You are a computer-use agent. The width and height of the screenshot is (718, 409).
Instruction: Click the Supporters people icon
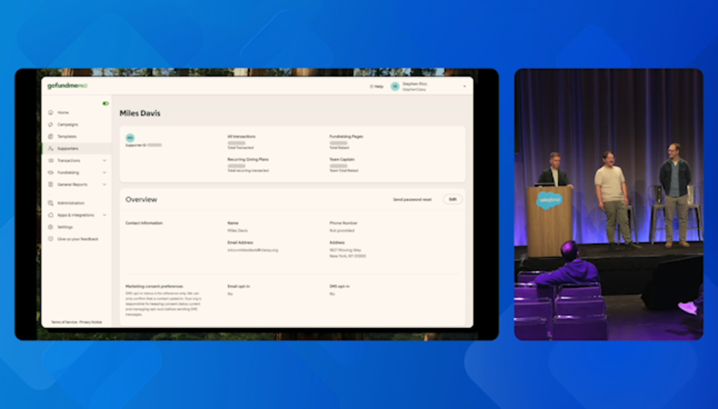(50, 148)
